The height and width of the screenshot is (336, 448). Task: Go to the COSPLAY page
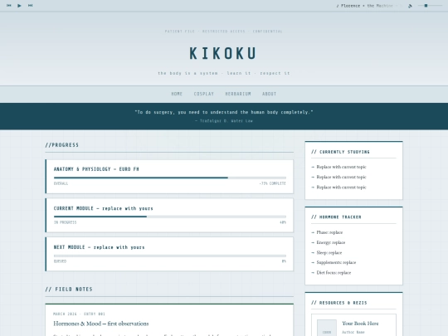204,94
